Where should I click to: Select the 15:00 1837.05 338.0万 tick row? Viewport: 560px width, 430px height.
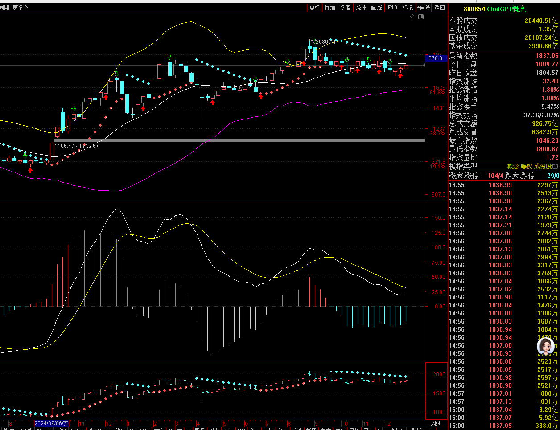point(504,426)
